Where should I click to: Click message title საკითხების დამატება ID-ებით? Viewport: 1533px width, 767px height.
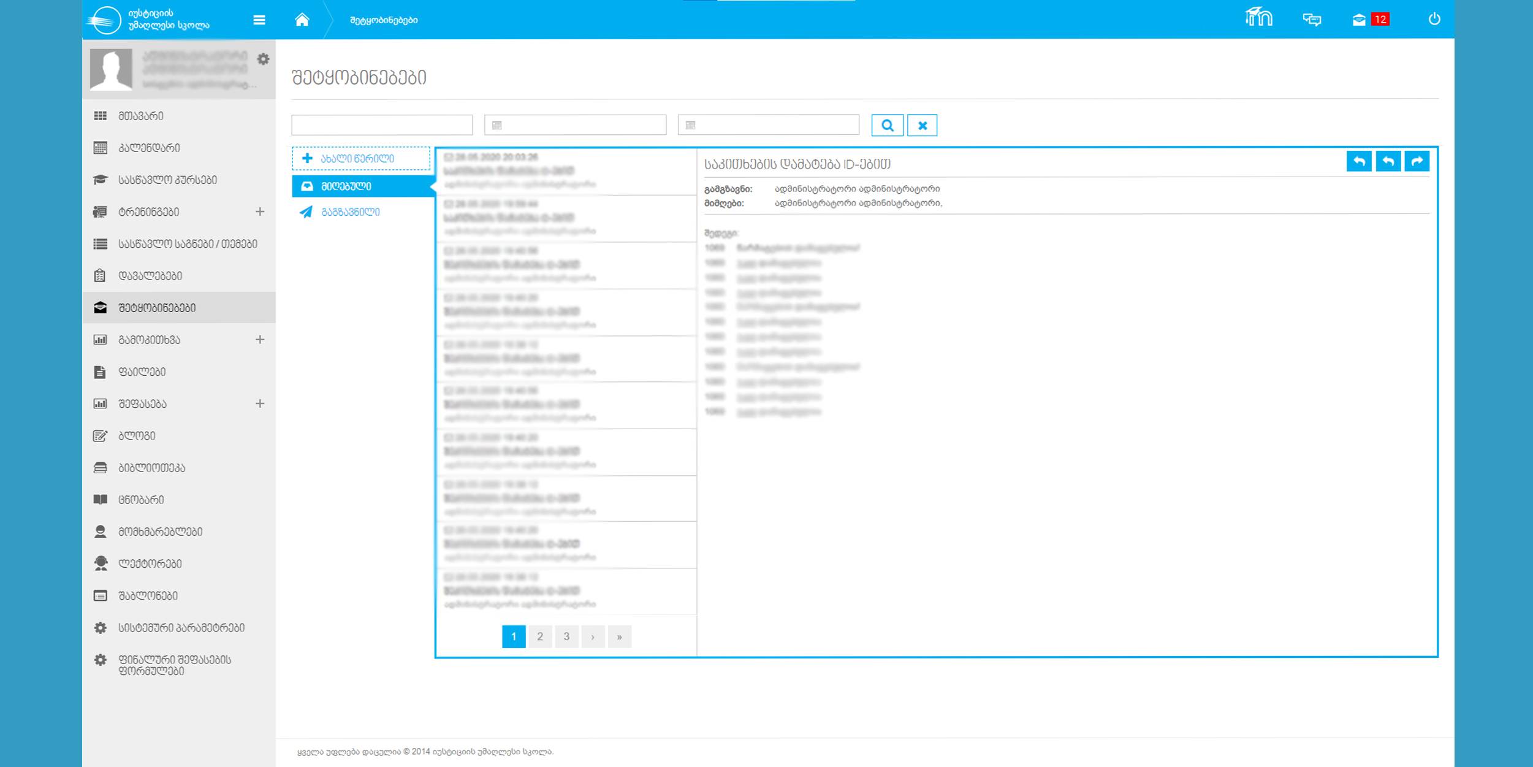click(x=797, y=164)
